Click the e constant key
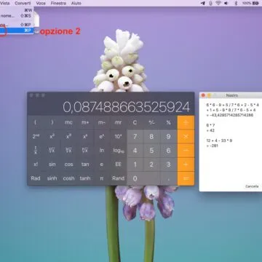 (102, 164)
